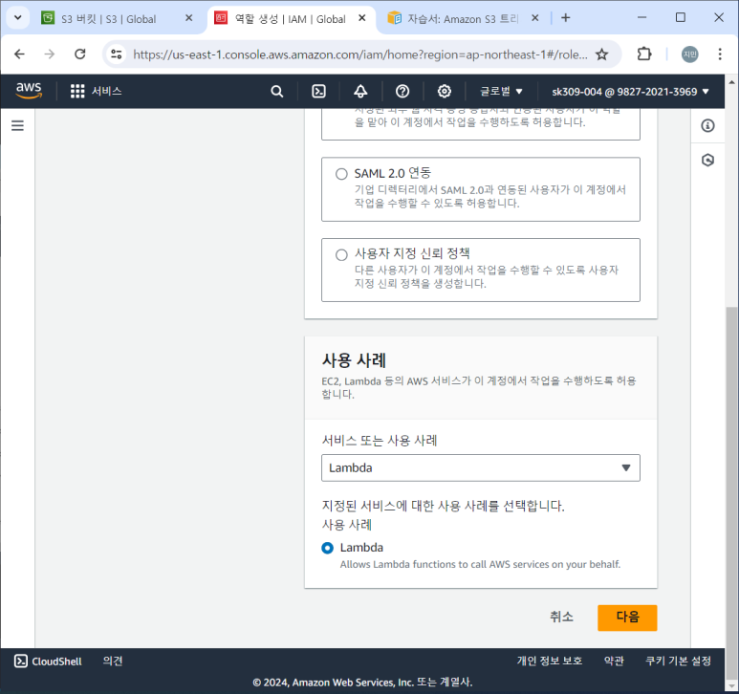Open the 서비스 또는 사용 사례 Lambda dropdown
The width and height of the screenshot is (739, 694).
tap(480, 467)
